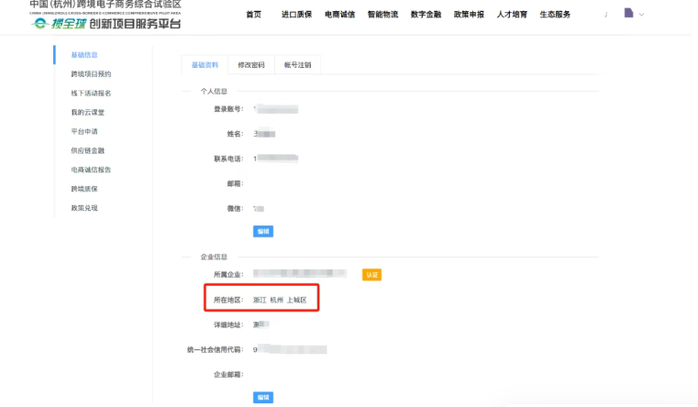Select 跨境项目预约 in the sidebar
Image resolution: width=698 pixels, height=407 pixels.
(x=91, y=74)
